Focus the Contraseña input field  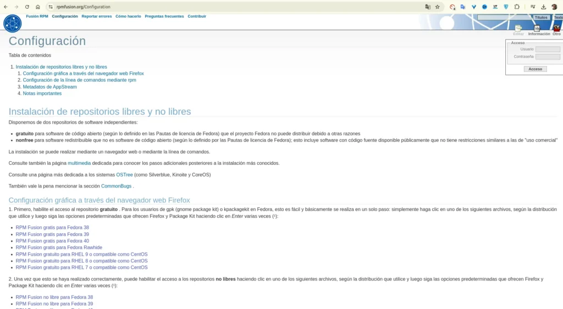(x=548, y=57)
